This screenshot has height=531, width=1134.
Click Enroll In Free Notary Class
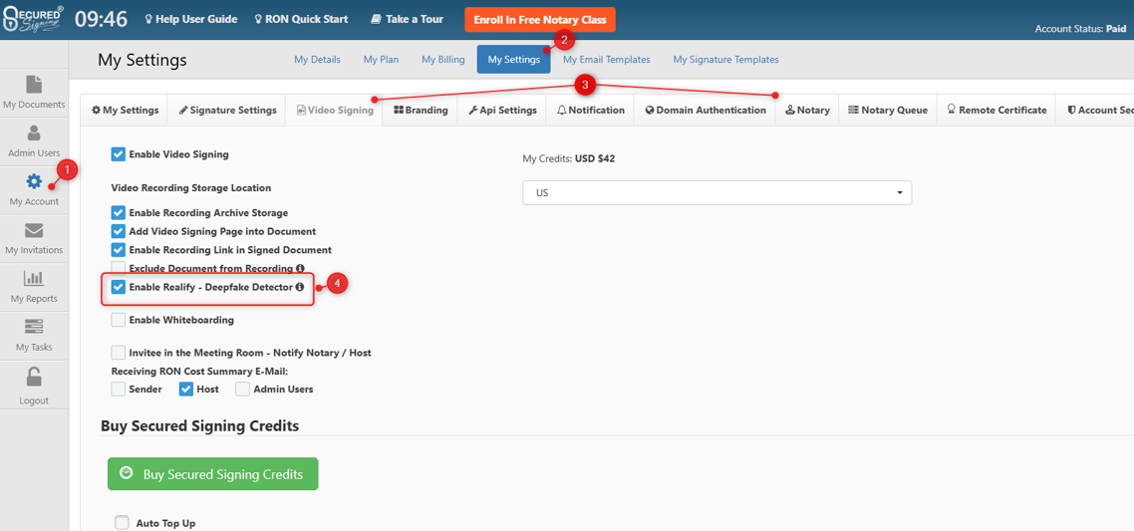[539, 19]
